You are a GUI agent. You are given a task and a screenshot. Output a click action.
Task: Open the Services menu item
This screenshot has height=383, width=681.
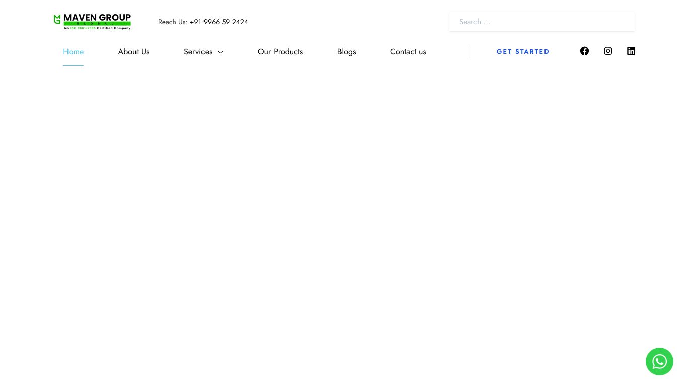(198, 52)
